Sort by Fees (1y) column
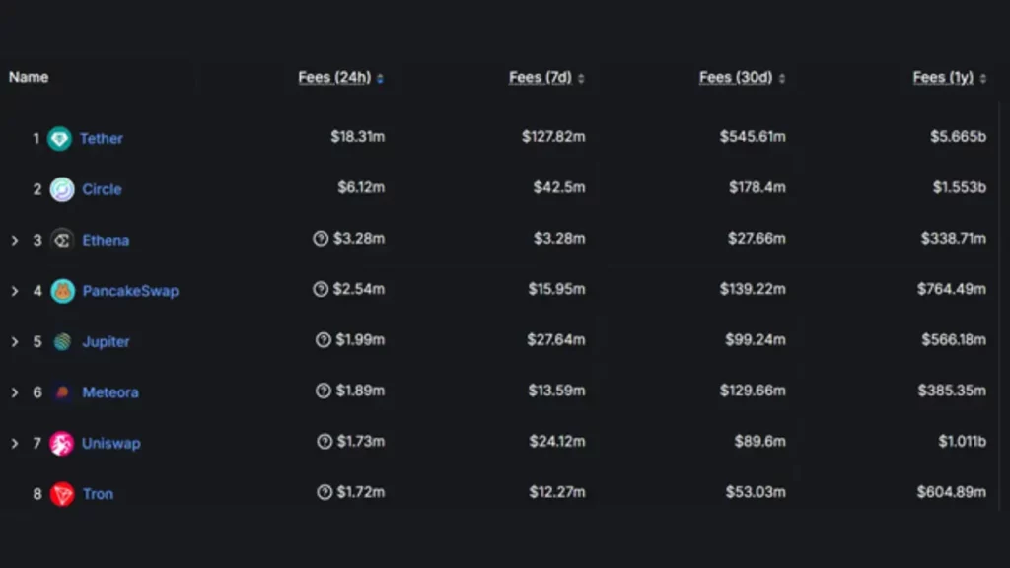The image size is (1010, 568). [x=950, y=77]
